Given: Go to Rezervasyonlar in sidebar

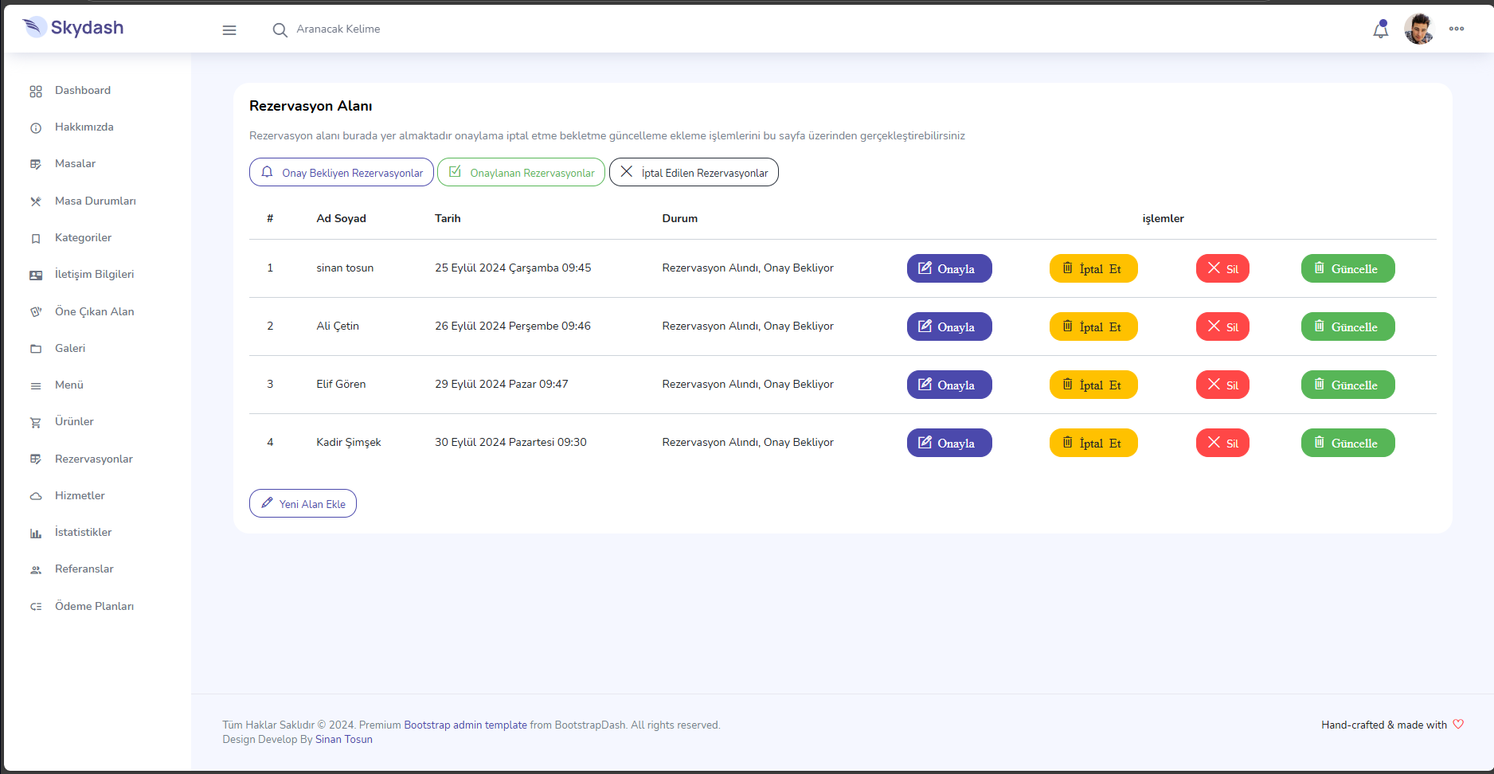Looking at the screenshot, I should pyautogui.click(x=93, y=459).
